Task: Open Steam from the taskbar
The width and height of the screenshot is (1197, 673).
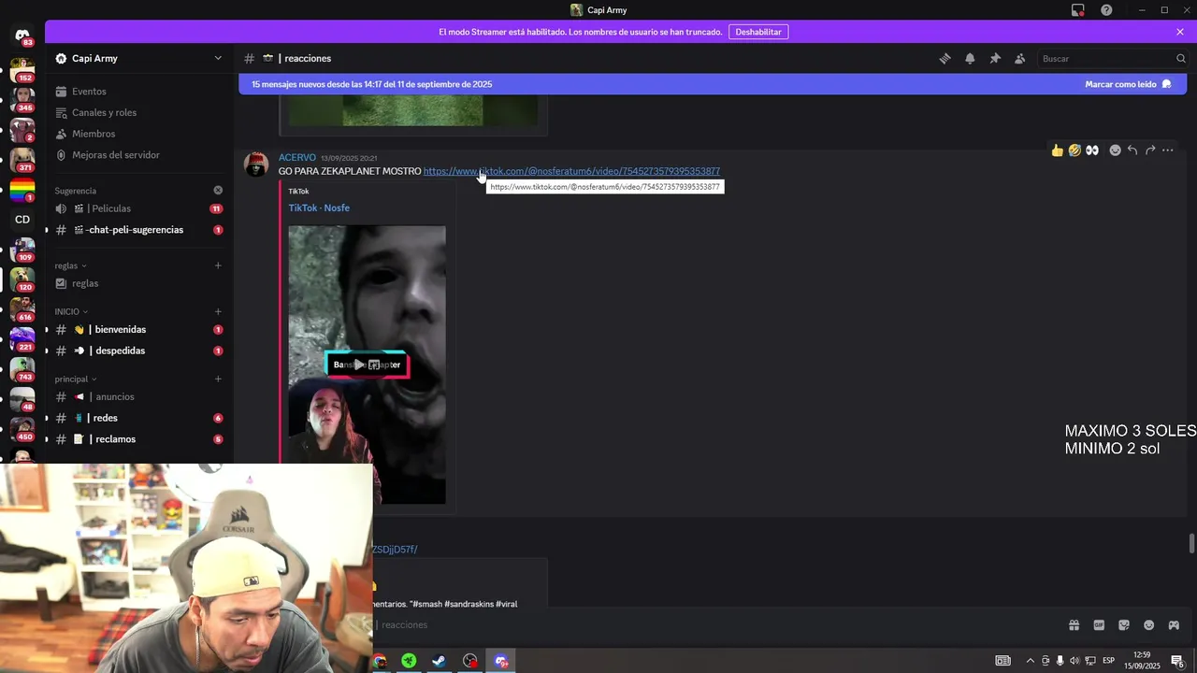Action: [x=439, y=661]
